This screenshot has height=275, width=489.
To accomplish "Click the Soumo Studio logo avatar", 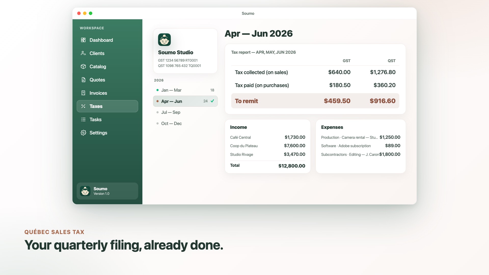I will [x=164, y=40].
